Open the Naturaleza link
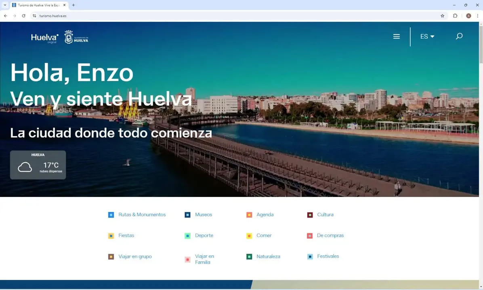483x290 pixels. point(268,257)
